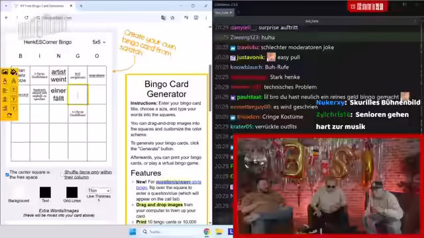424x238 pixels.
Task: Pick the Text color swatch
Action: click(45, 192)
